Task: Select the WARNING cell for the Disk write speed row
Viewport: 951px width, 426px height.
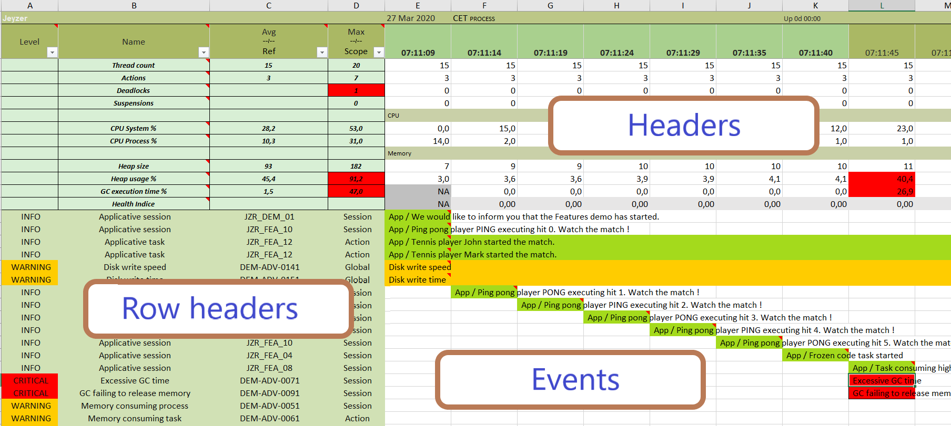Action: pos(30,267)
